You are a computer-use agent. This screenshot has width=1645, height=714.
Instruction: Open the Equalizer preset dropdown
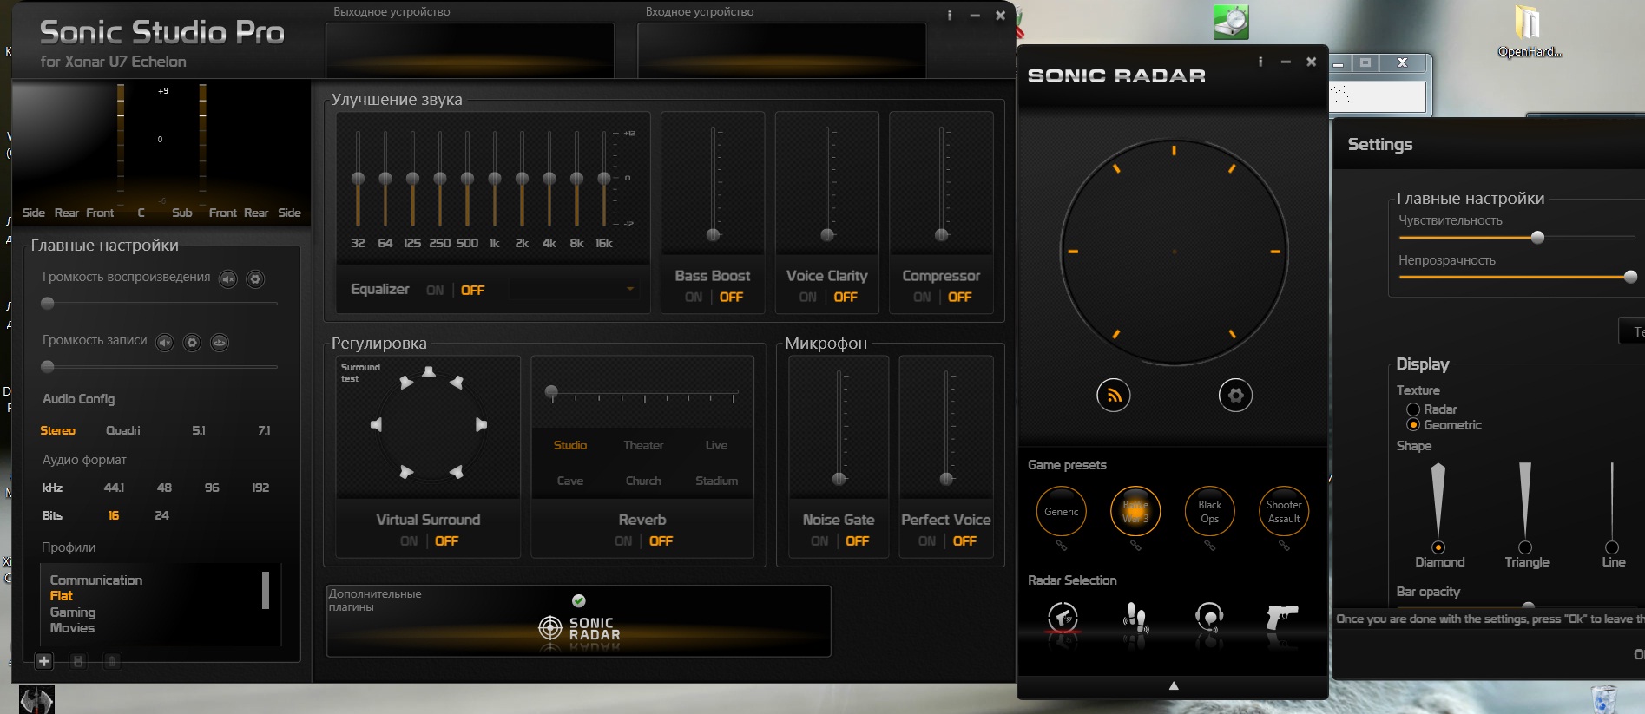(629, 290)
